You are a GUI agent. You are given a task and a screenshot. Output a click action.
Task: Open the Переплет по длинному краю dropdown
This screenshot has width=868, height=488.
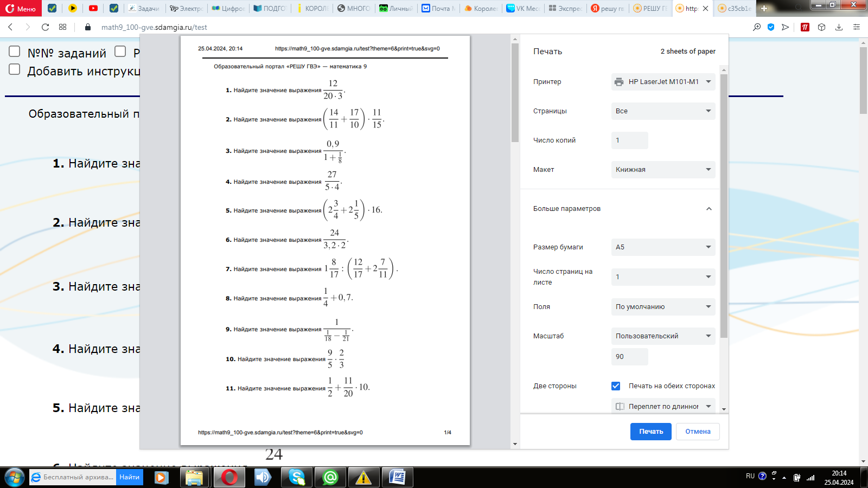pos(663,406)
